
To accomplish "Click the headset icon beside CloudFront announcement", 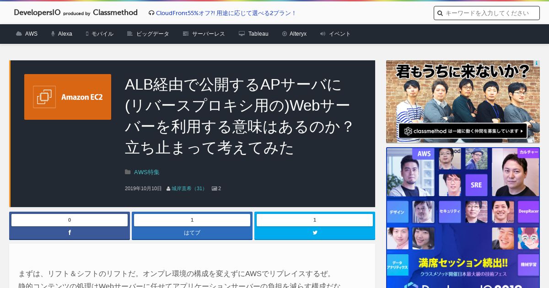I will tap(151, 13).
